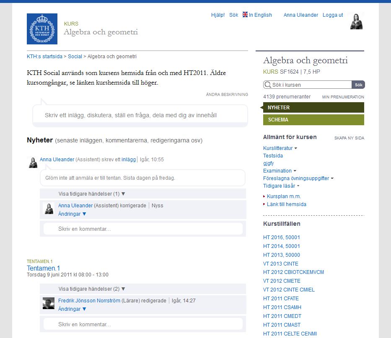Open the Sök link in header
The height and width of the screenshot is (338, 391).
pyautogui.click(x=234, y=15)
